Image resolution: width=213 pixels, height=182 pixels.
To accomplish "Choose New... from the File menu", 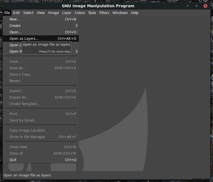I will (x=41, y=19).
